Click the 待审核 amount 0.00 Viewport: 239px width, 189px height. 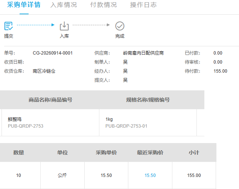(218, 62)
